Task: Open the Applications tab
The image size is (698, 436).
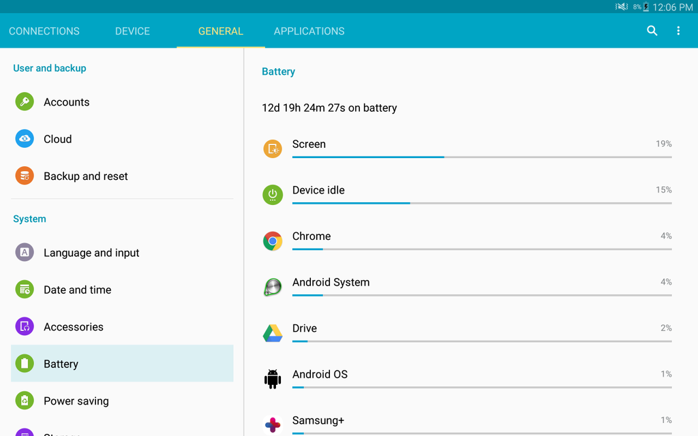Action: pos(309,31)
